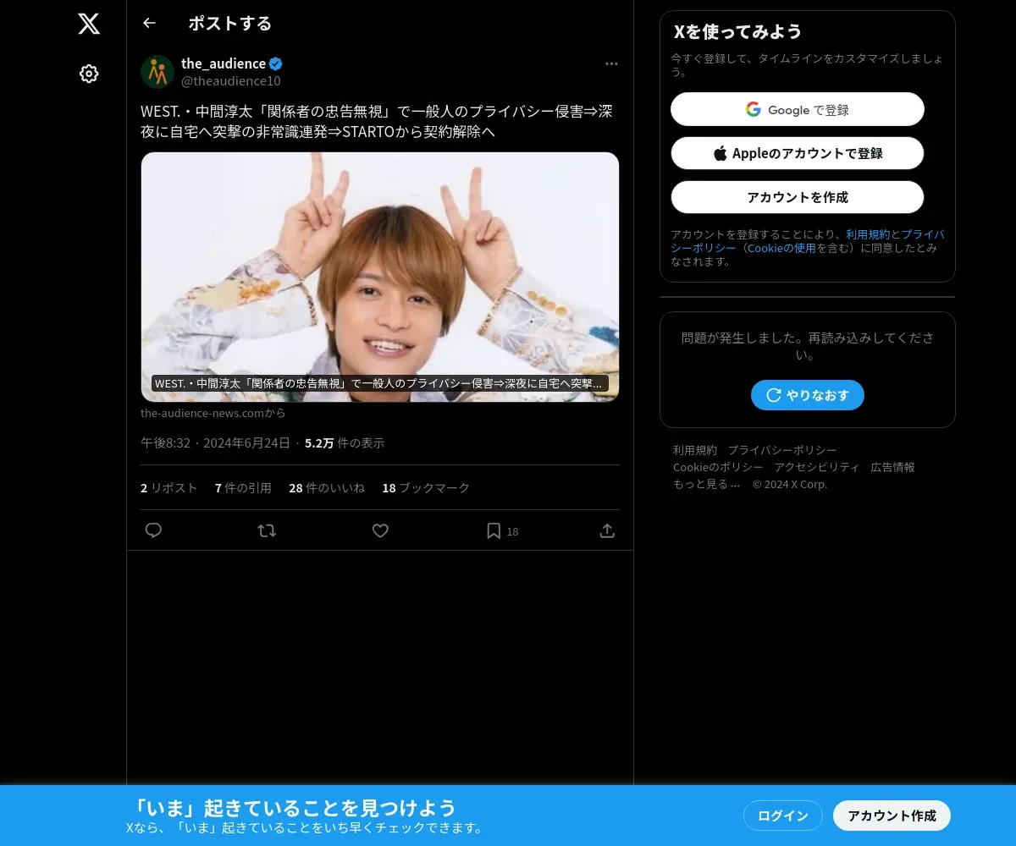Open the the-audience-news.com source link
This screenshot has width=1016, height=846.
click(x=213, y=413)
